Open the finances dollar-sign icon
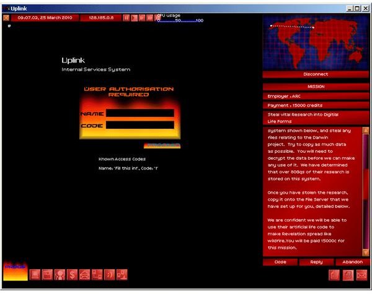 point(72,275)
